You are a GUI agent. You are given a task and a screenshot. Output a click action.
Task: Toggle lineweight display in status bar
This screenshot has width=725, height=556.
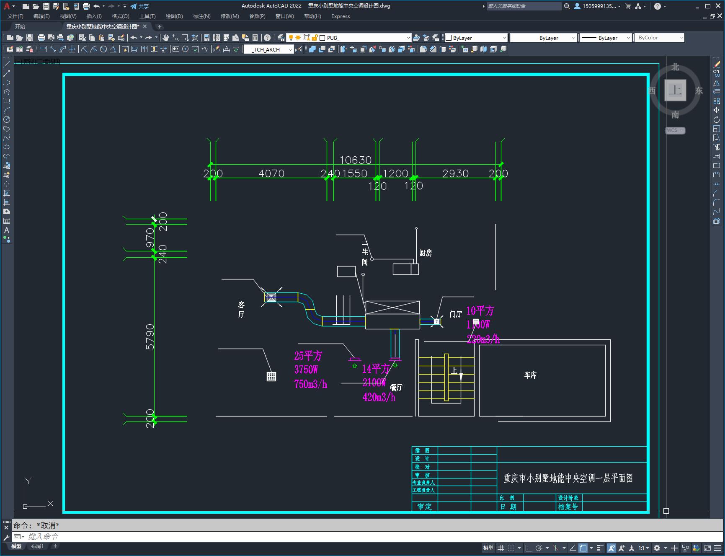point(600,548)
